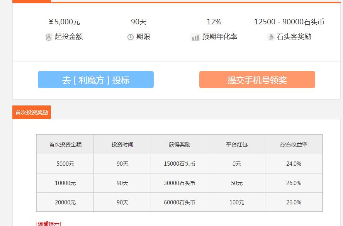Click the clock icon beside 期限
Screen dimensions: 343x226
(x=131, y=37)
